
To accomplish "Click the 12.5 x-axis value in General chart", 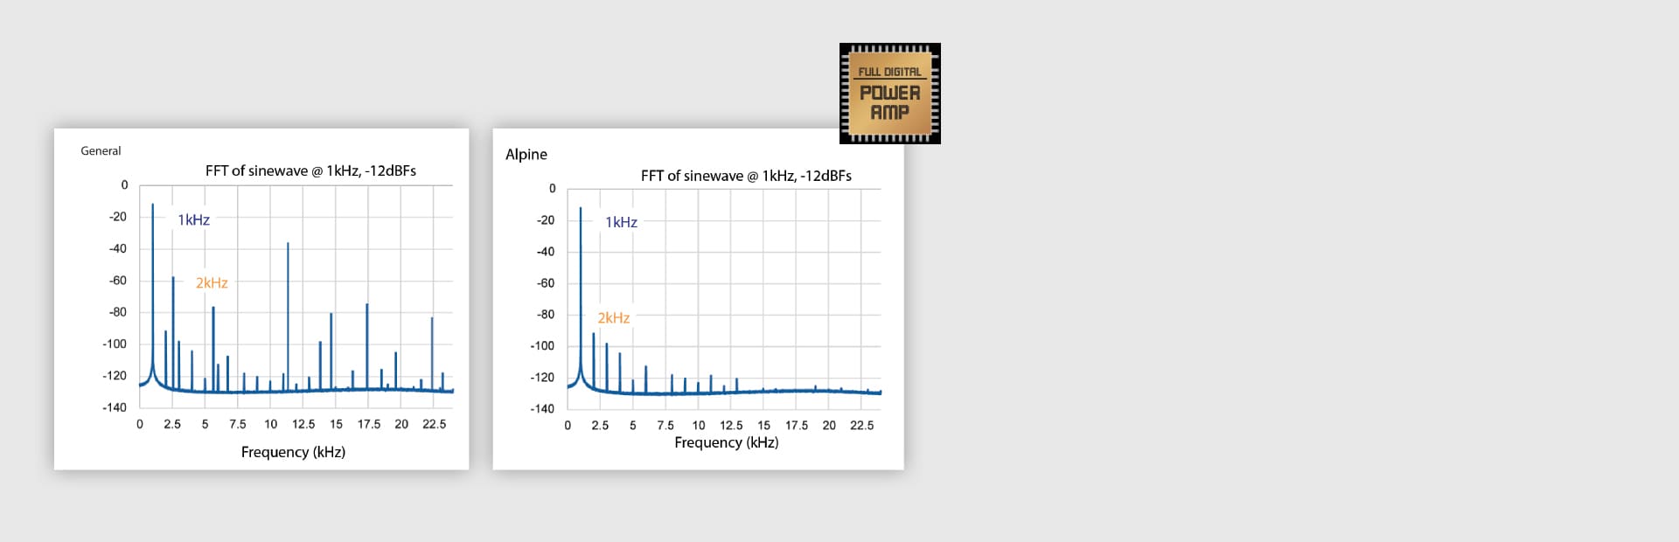I will point(303,424).
